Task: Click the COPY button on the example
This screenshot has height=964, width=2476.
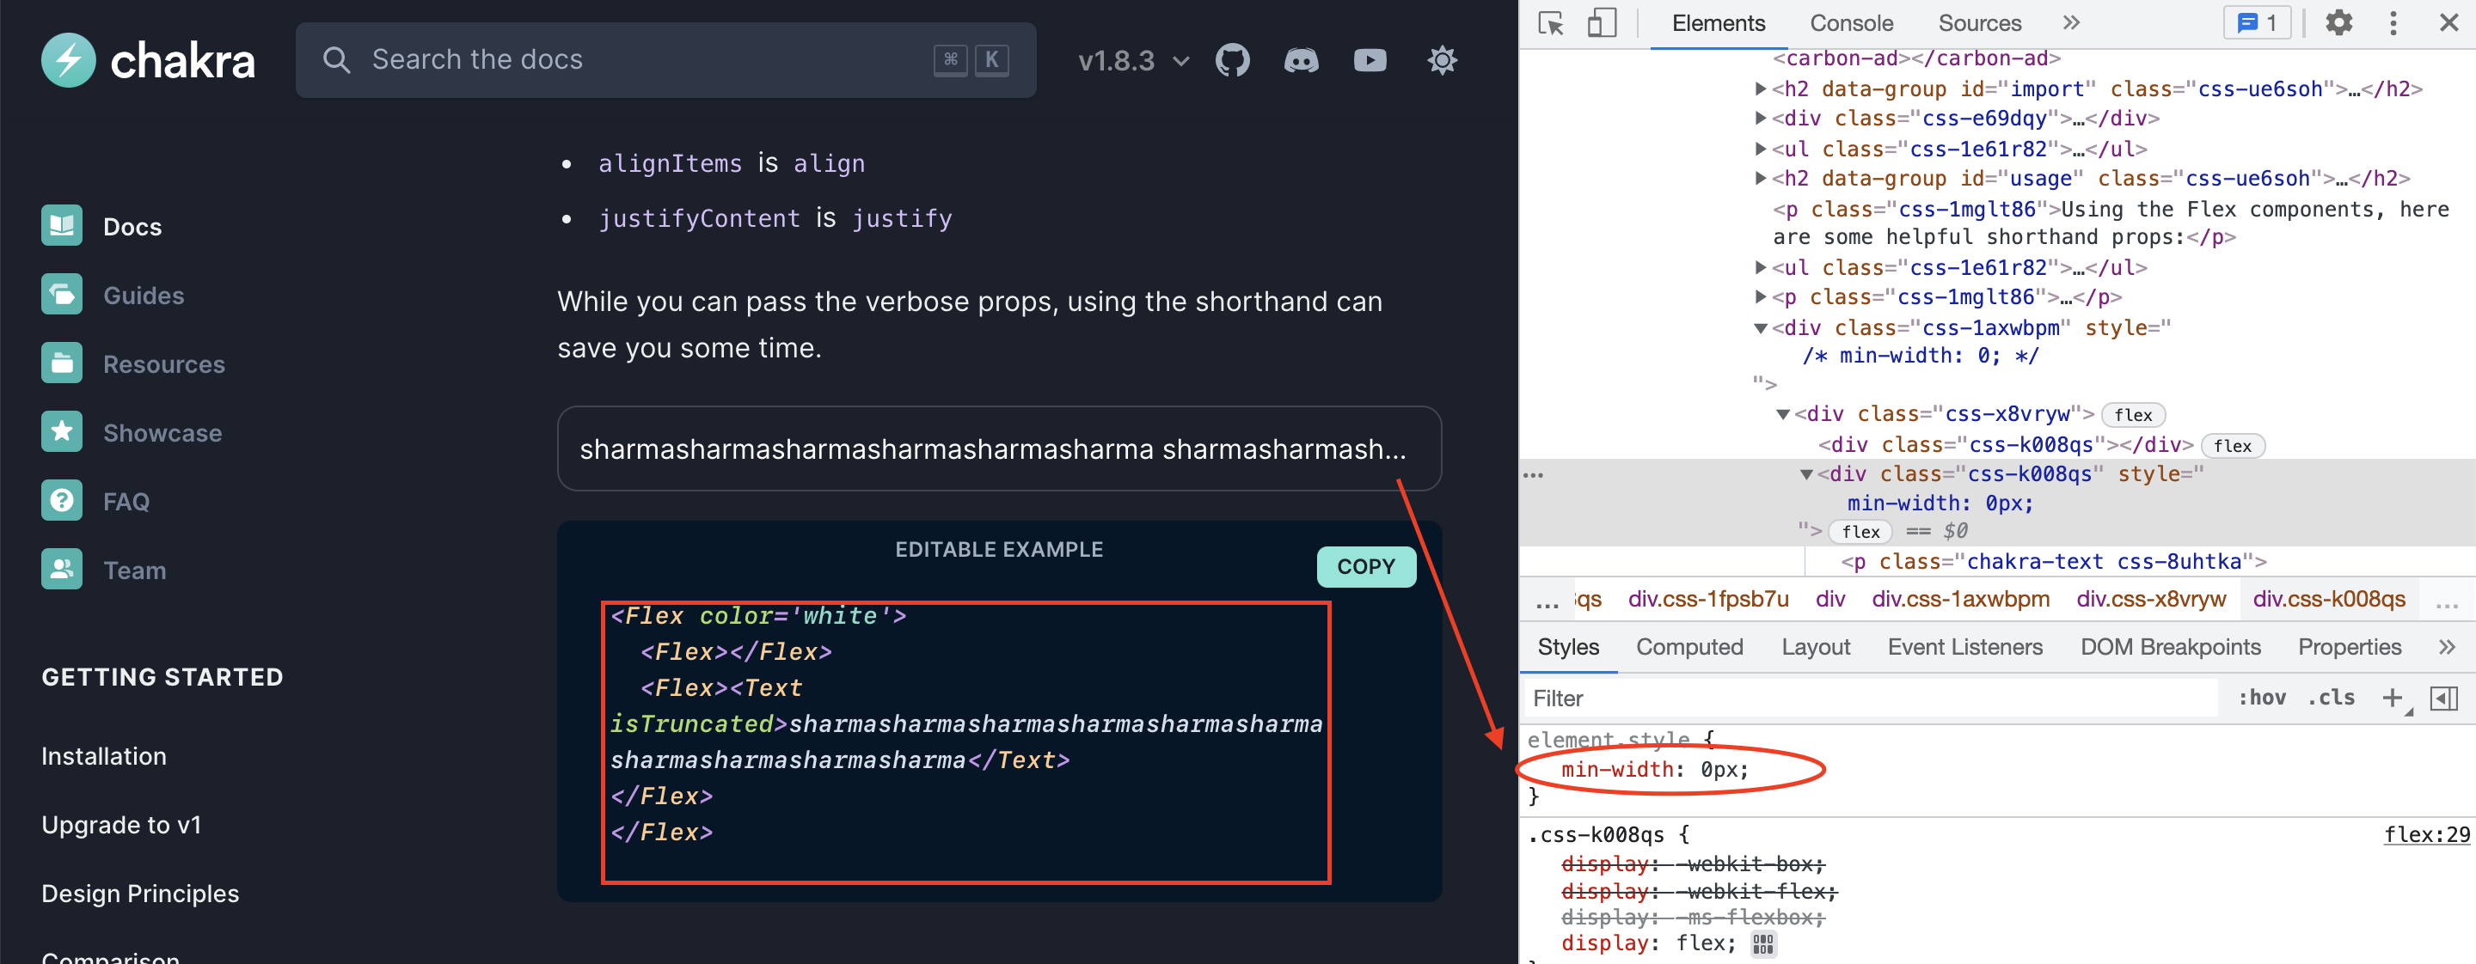Action: (x=1366, y=566)
